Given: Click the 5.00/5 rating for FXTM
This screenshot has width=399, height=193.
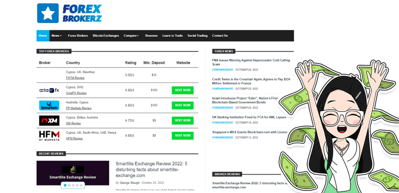Looking at the screenshot, I should [130, 75].
